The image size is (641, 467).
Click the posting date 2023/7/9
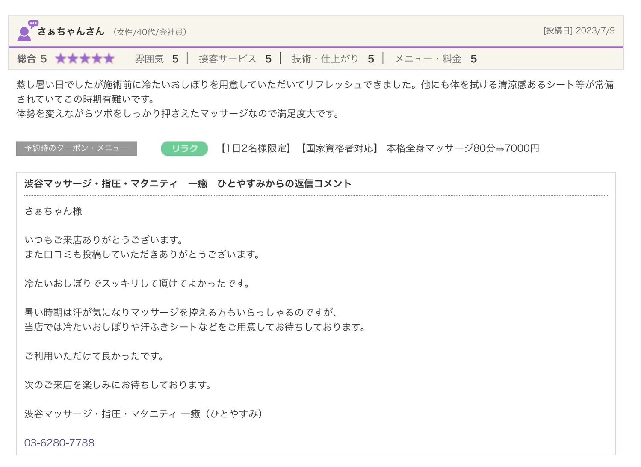[x=579, y=30]
